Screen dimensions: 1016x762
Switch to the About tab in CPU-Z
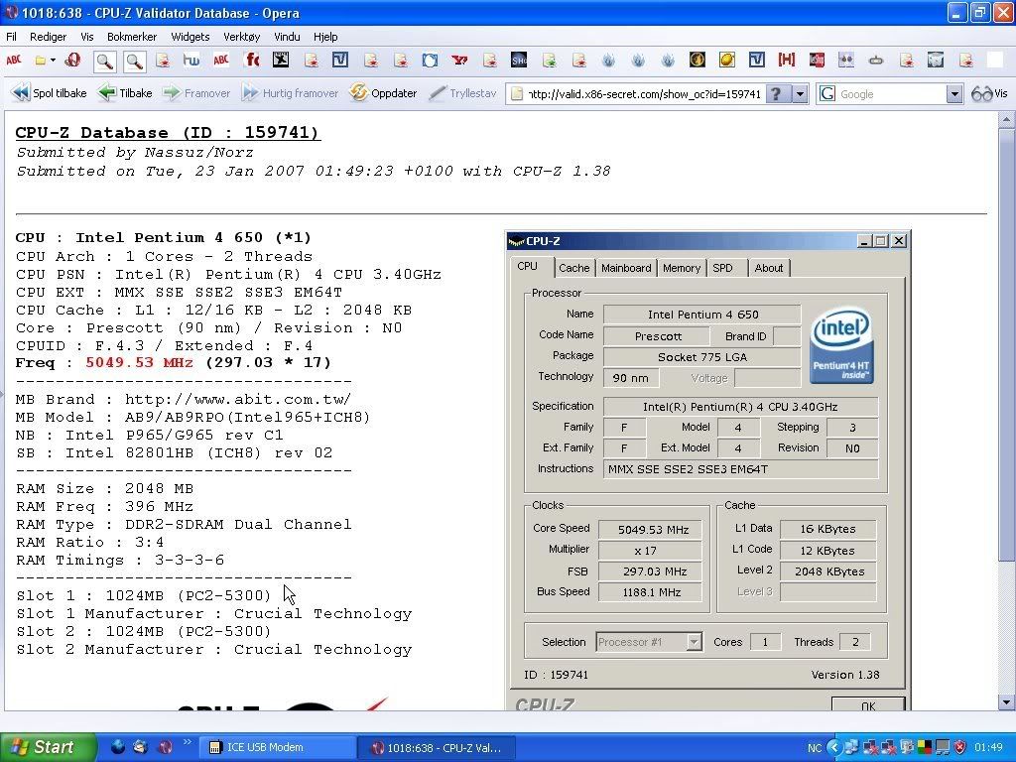point(769,268)
